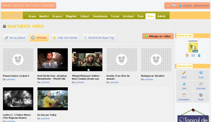This screenshot has height=122, width=211.
Task: Click the deconectare logout link
Action: [201, 6]
